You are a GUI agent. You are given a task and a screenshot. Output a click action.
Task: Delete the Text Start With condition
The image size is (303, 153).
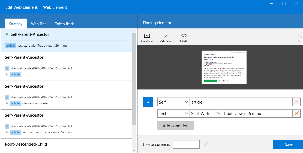(296, 114)
